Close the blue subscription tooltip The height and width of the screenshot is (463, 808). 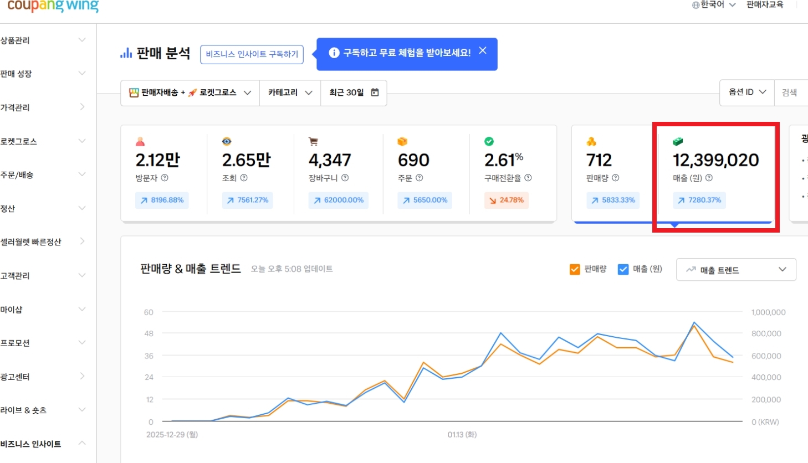pyautogui.click(x=483, y=50)
